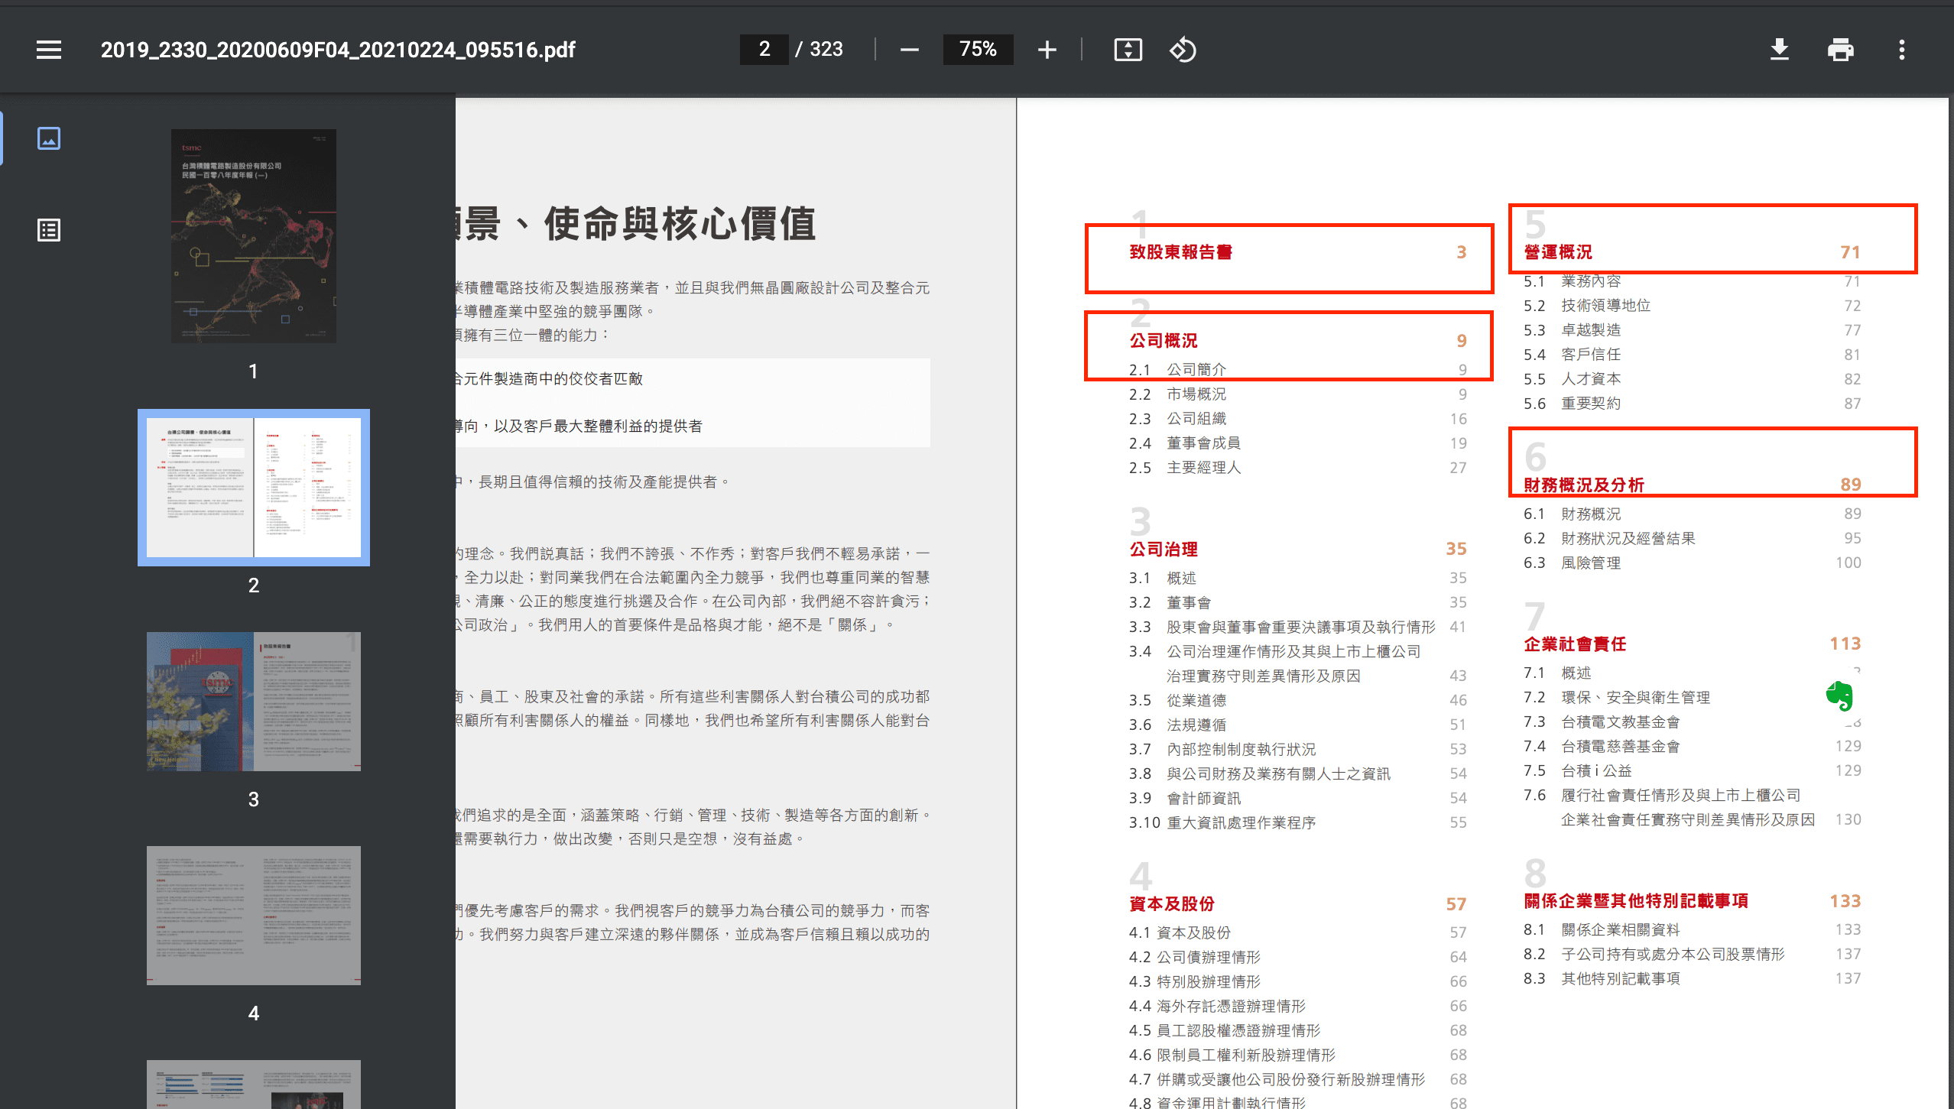Select the page 3 thumbnail

point(253,701)
